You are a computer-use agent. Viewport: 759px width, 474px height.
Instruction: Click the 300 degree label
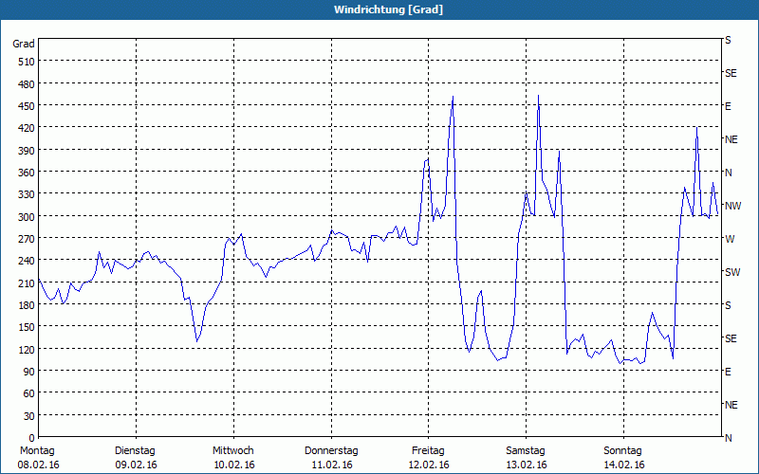[27, 217]
